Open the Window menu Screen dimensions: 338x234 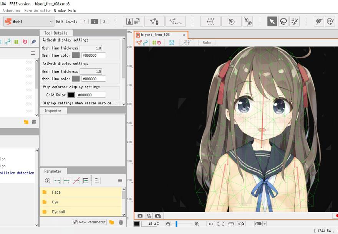pos(60,10)
